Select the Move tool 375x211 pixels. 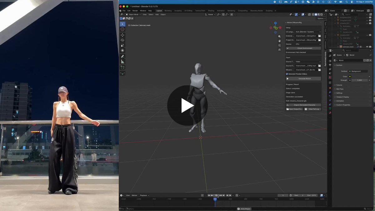click(x=122, y=35)
